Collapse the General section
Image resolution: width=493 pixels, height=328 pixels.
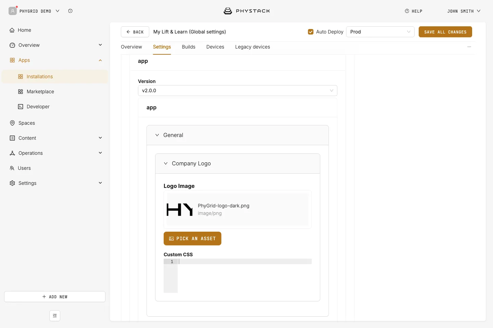tap(157, 135)
